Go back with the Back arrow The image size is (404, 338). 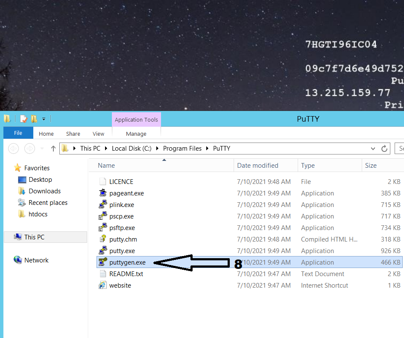click(13, 149)
